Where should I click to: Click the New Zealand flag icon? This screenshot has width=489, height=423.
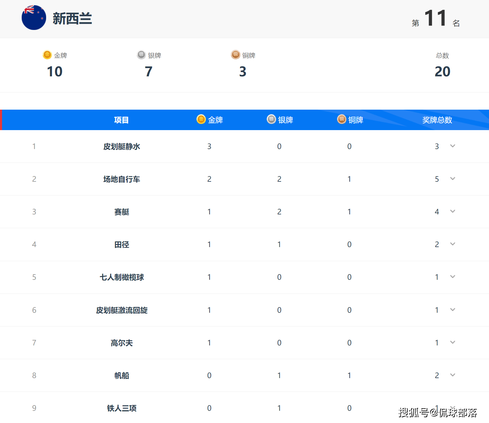pyautogui.click(x=34, y=18)
